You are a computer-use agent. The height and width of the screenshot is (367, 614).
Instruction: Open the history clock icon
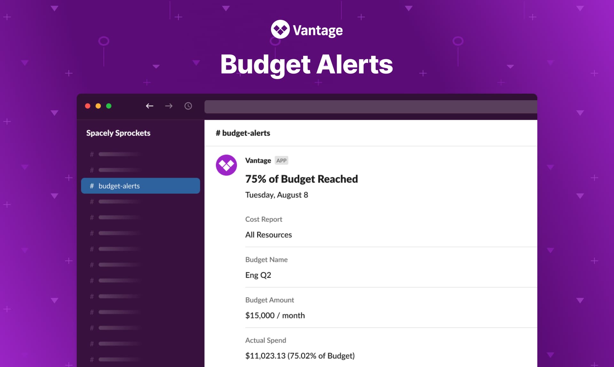[x=188, y=106]
